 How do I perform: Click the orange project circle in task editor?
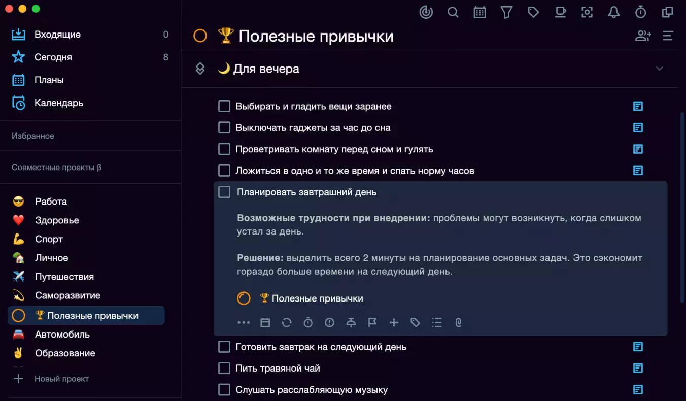click(244, 298)
